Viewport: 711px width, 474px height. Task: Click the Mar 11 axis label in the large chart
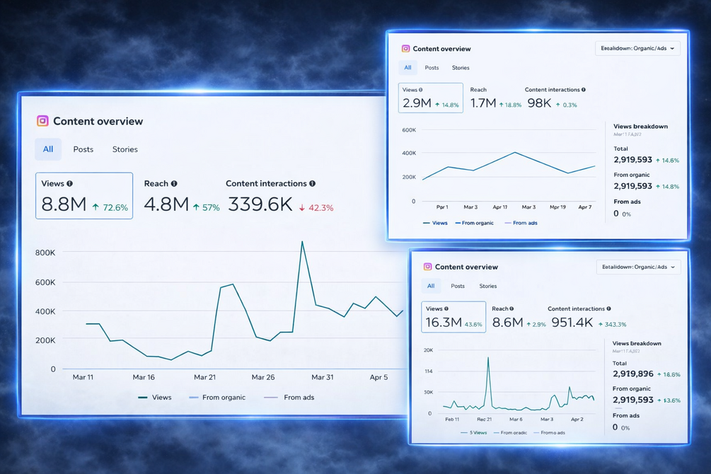(83, 377)
